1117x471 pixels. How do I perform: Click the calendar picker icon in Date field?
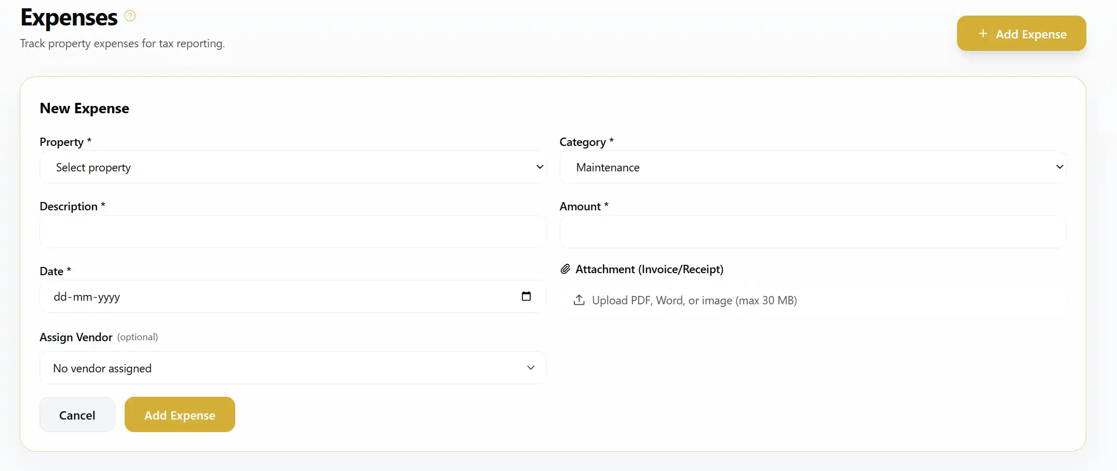pos(527,296)
